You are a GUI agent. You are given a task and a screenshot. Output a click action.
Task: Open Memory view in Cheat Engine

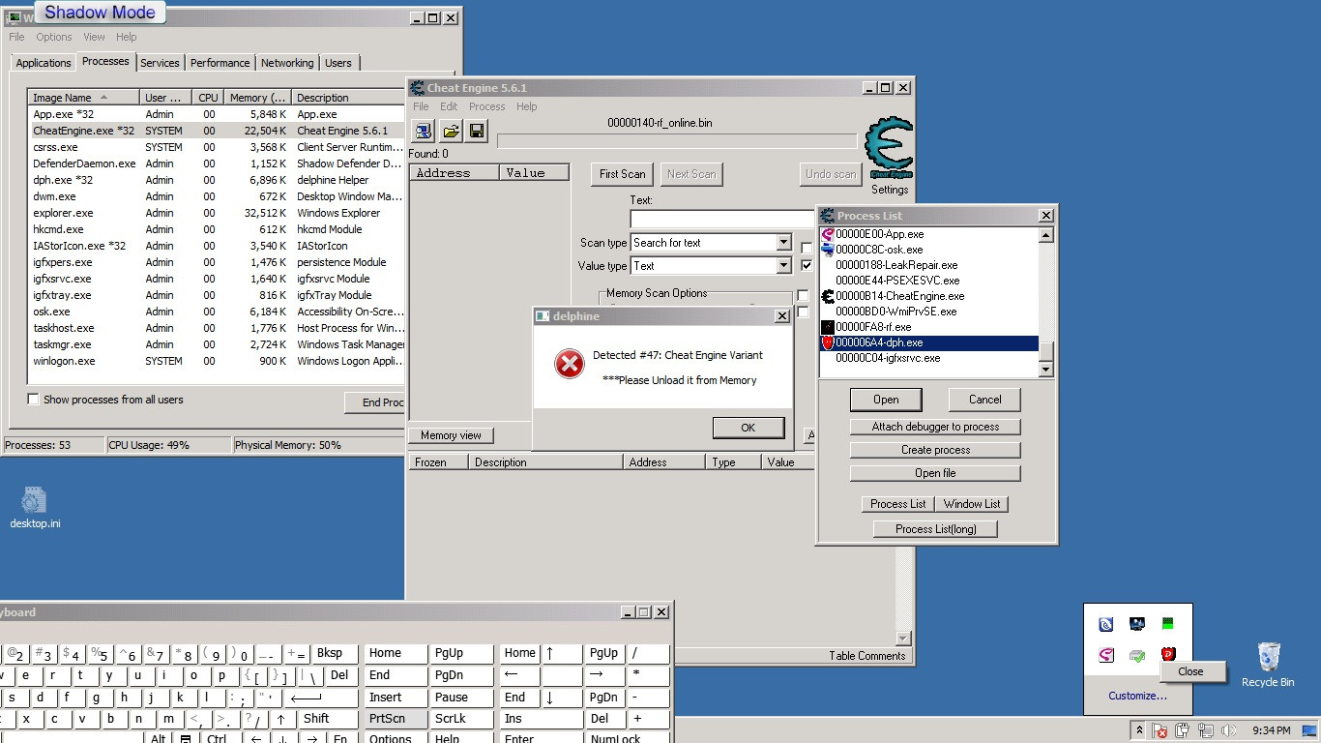click(x=451, y=435)
